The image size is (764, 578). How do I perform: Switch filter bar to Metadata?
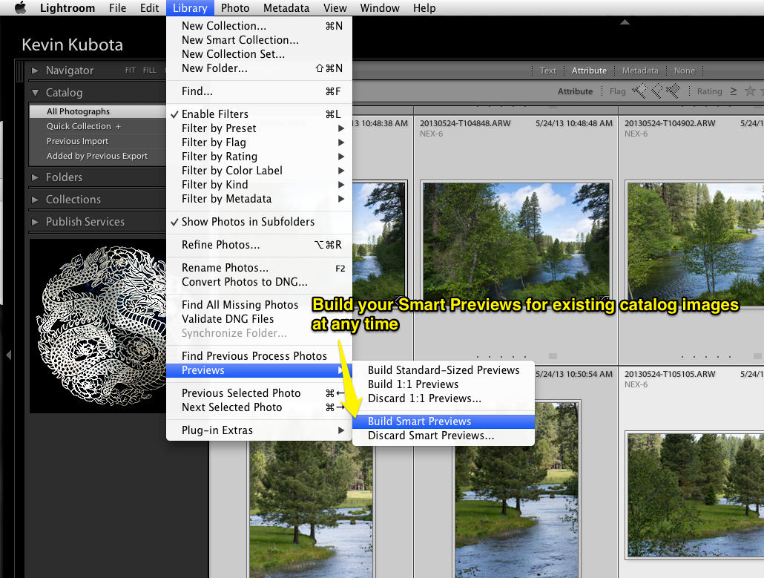639,70
